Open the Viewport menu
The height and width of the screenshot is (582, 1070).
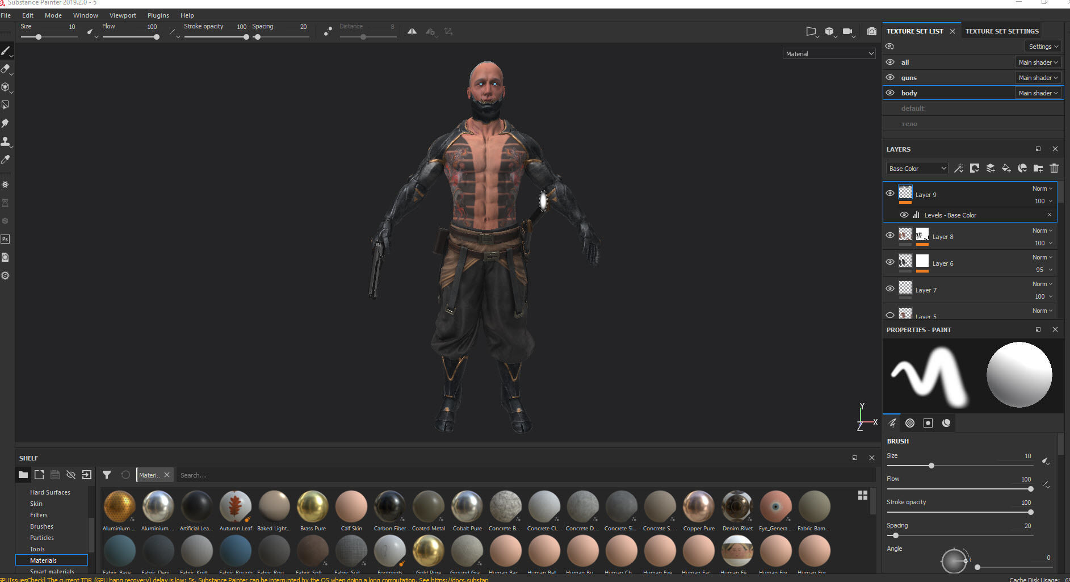(123, 15)
